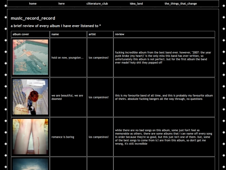Click the 'a brief review of every album' subheading
Image resolution: width=226 pixels, height=170 pixels.
pyautogui.click(x=56, y=26)
